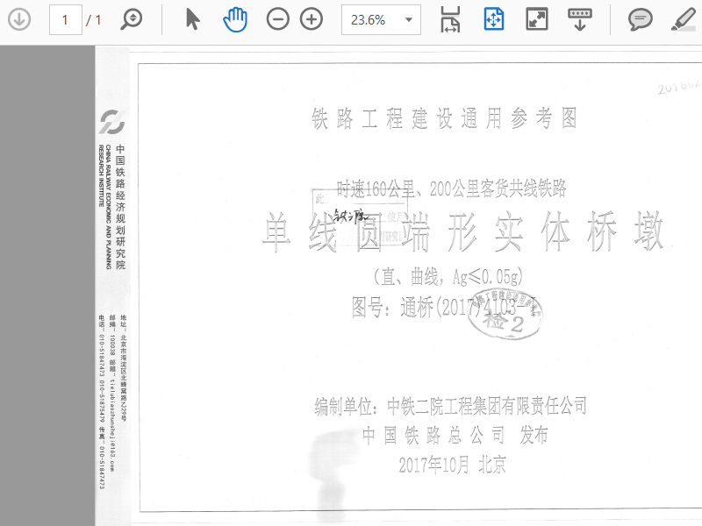Click the round 检2 inspection stamp
Image resolution: width=702 pixels, height=526 pixels.
(x=505, y=314)
